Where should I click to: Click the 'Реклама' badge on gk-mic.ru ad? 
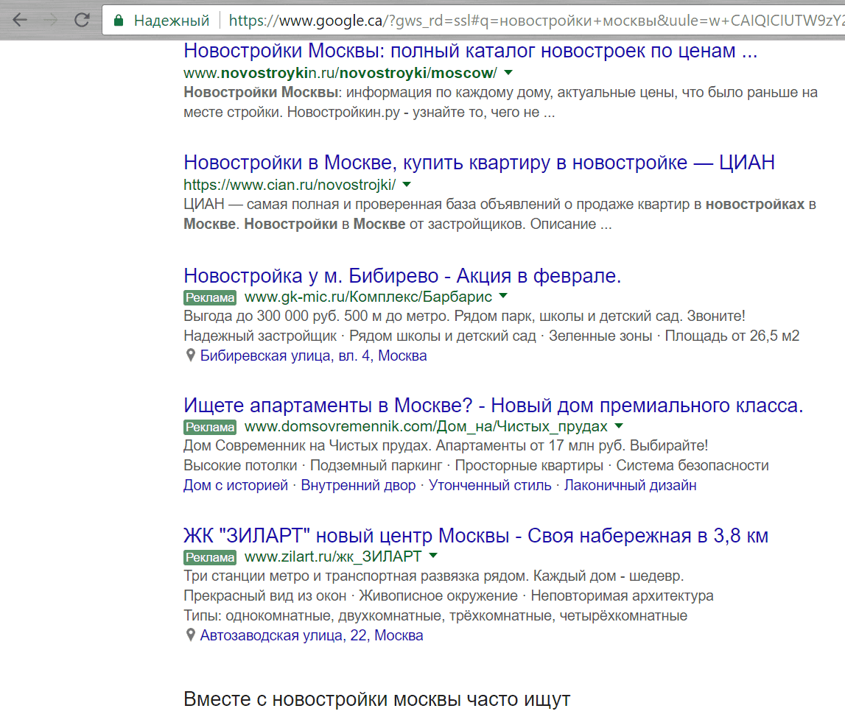(x=210, y=297)
